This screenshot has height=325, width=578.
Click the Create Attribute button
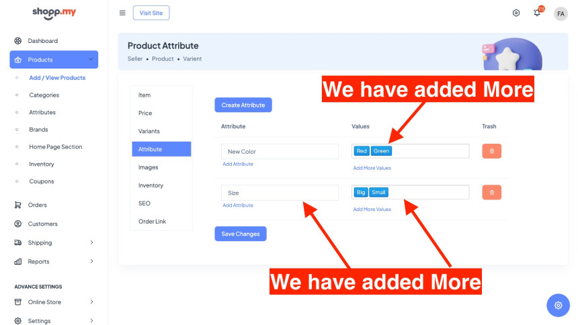tap(243, 105)
